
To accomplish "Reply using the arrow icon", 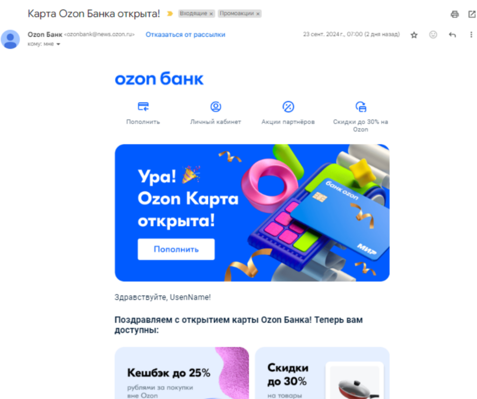I will point(452,34).
